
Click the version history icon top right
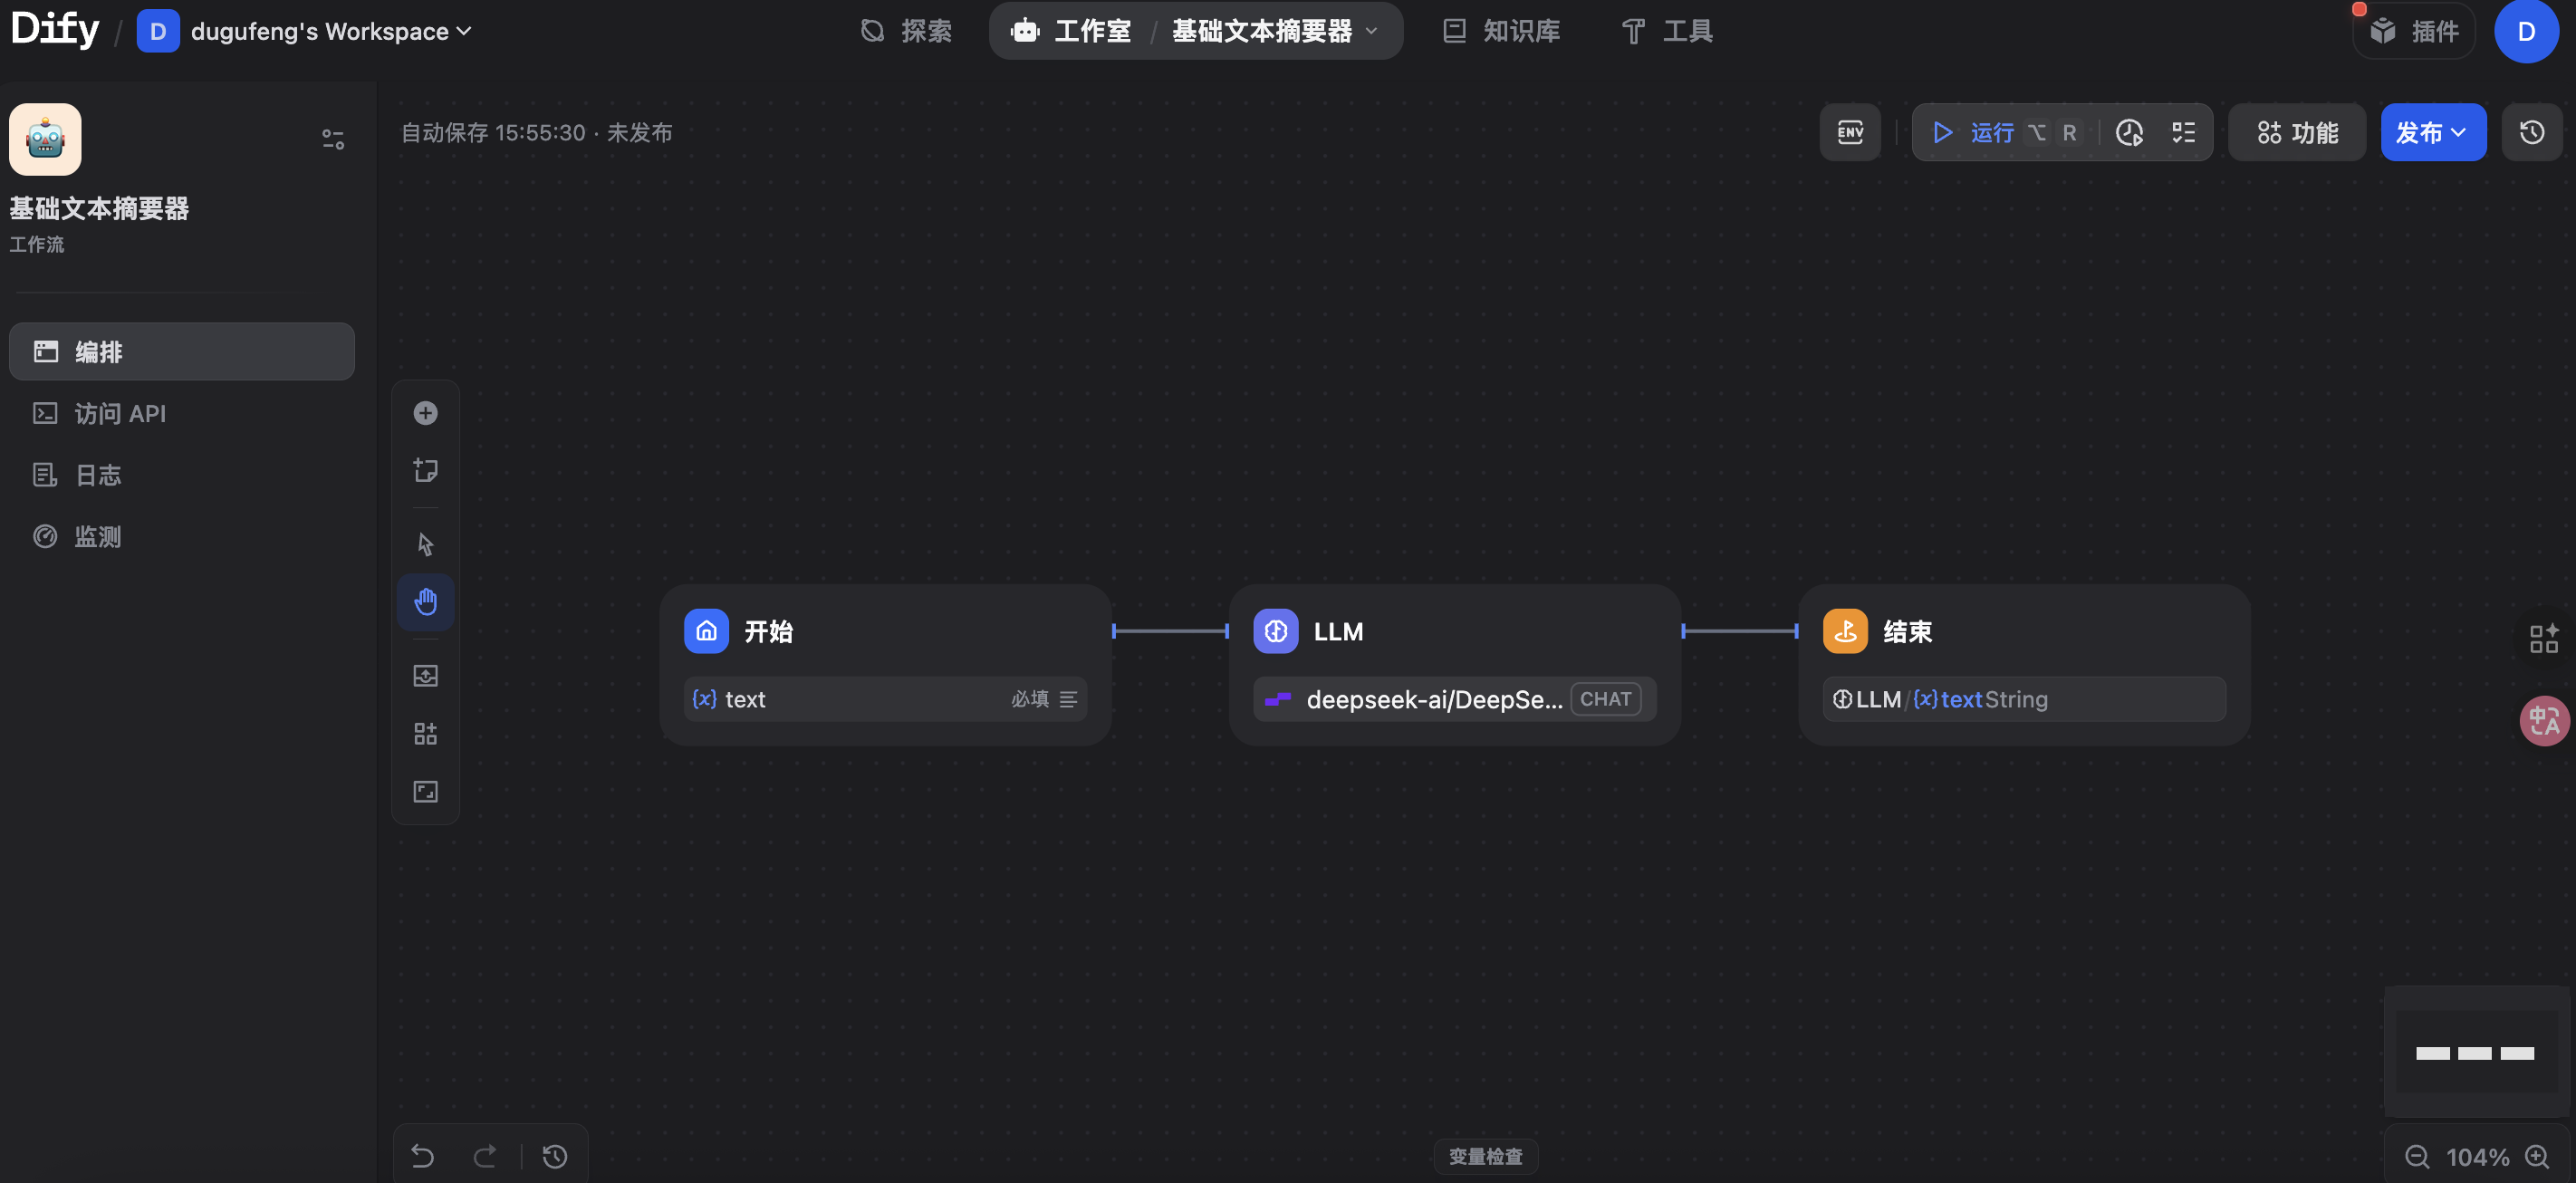point(2531,131)
